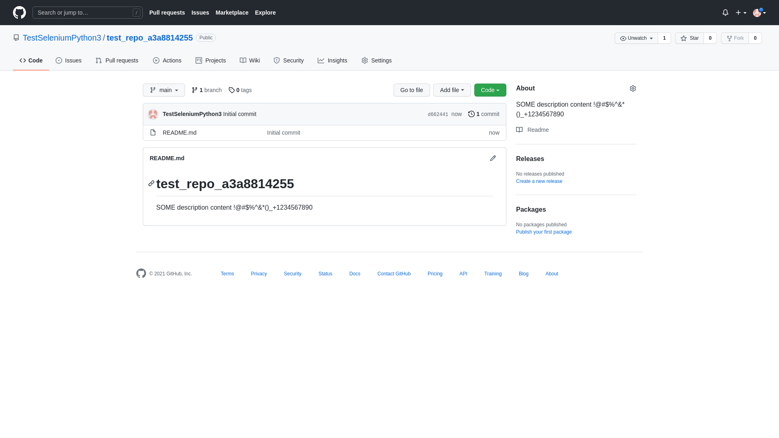779x438 pixels.
Task: Click the Readme book icon in About
Action: pos(519,130)
